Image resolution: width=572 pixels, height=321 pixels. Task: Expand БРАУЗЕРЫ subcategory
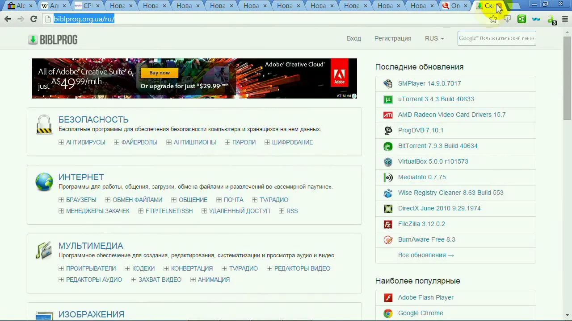tap(61, 200)
